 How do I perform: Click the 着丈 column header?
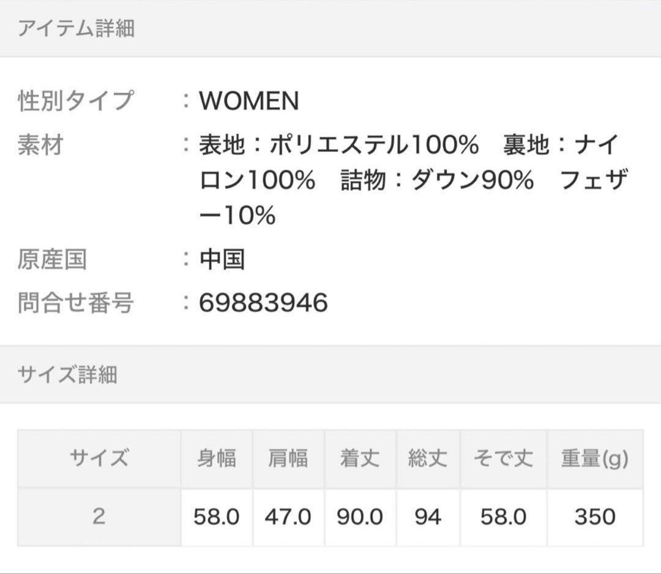pos(360,458)
